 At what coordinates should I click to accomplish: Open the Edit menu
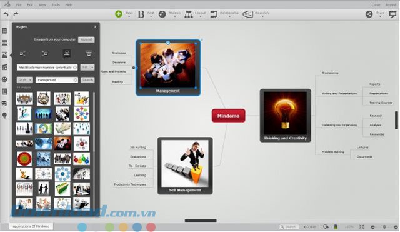coord(30,5)
